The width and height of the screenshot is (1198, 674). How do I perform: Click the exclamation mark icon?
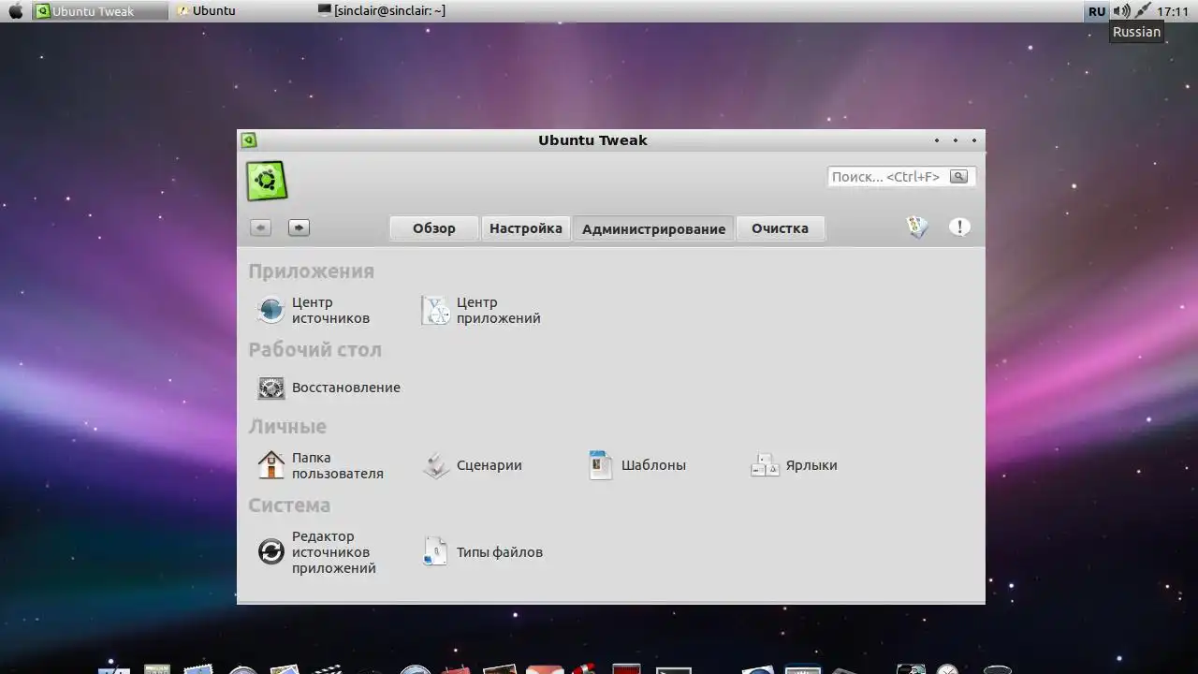point(959,227)
